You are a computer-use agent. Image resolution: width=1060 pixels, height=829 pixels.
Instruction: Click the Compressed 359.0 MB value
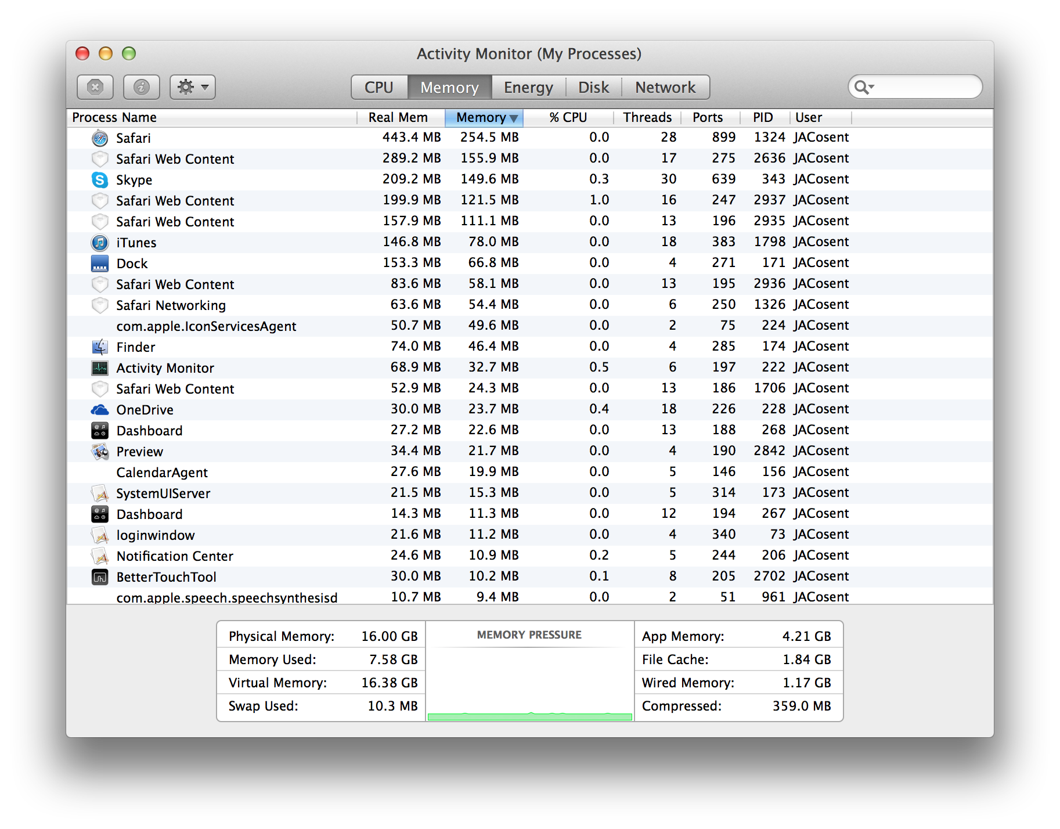802,706
